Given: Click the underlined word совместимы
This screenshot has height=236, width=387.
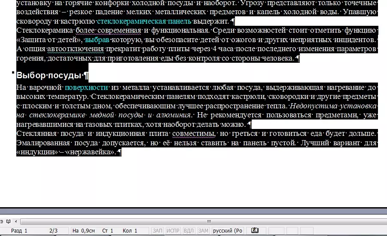Looking at the screenshot, I should [193, 133].
